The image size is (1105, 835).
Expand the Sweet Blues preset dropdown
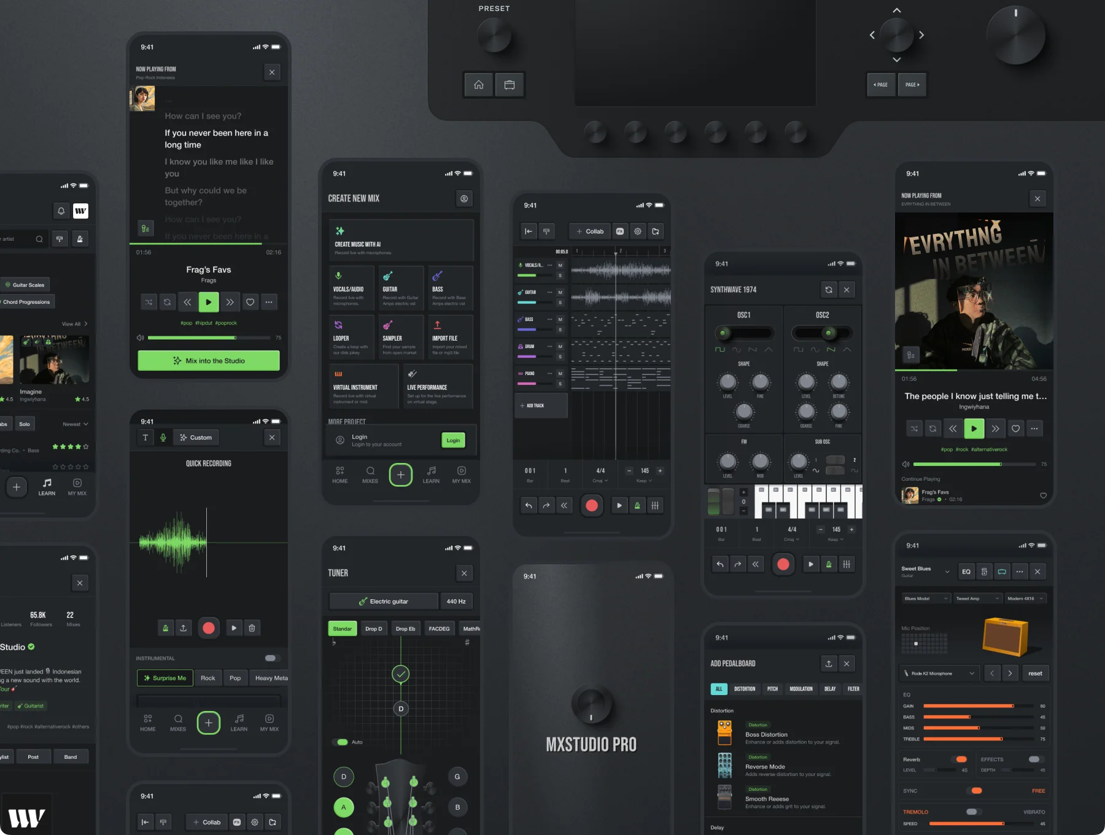click(947, 572)
